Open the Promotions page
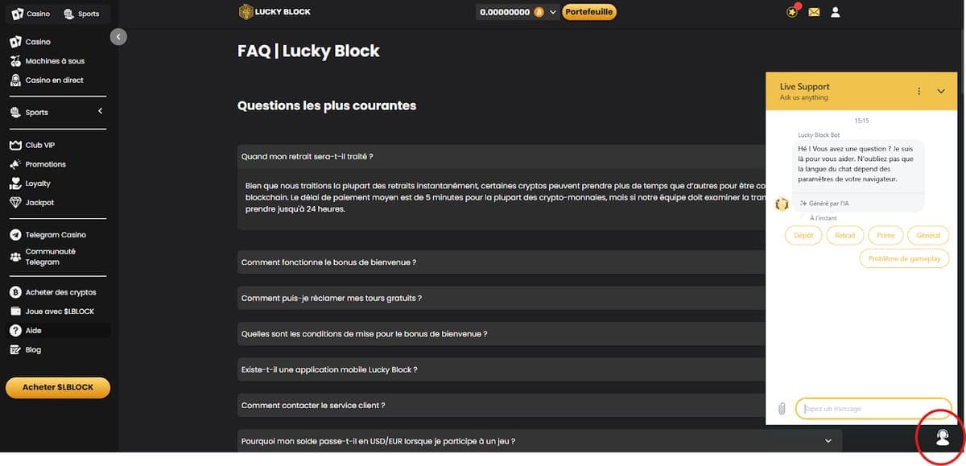Screen dimensions: 966x466 [44, 164]
